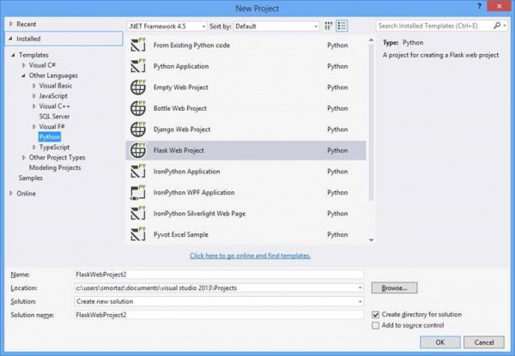Select JavaScript language label in tree
This screenshot has height=356, width=515.
tap(53, 96)
